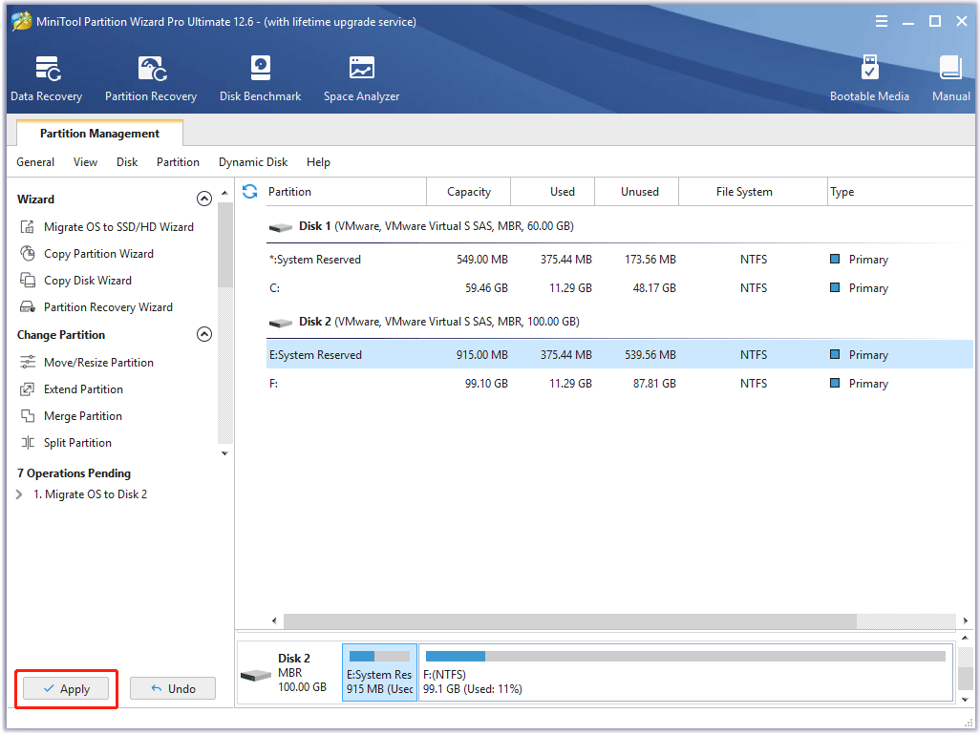Open the Partition menu
The width and height of the screenshot is (980, 735).
tap(178, 162)
